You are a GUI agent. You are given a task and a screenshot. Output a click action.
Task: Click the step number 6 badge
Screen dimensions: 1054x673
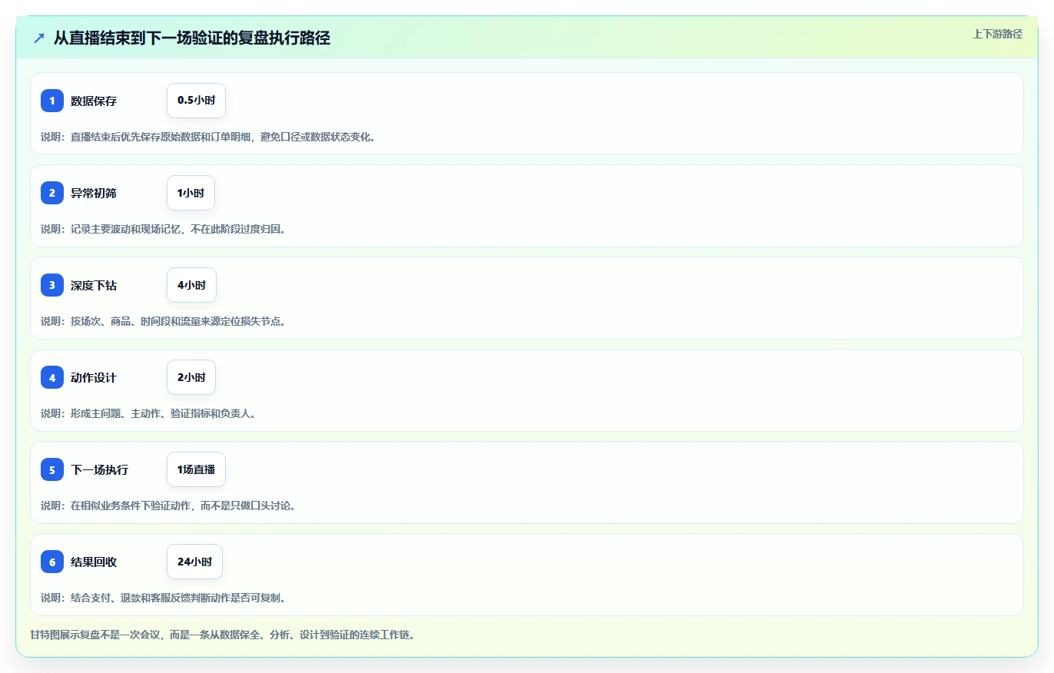[x=52, y=562]
